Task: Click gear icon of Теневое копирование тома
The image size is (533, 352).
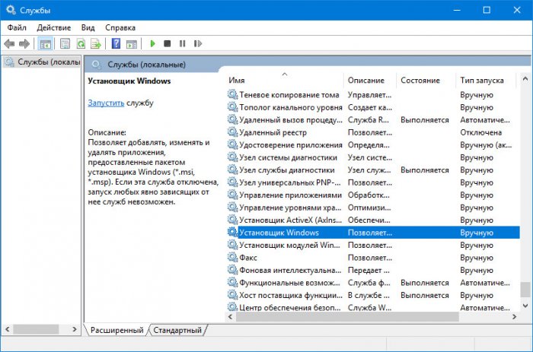Action: pos(232,94)
